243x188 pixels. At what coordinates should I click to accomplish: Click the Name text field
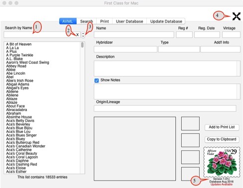tap(134, 35)
